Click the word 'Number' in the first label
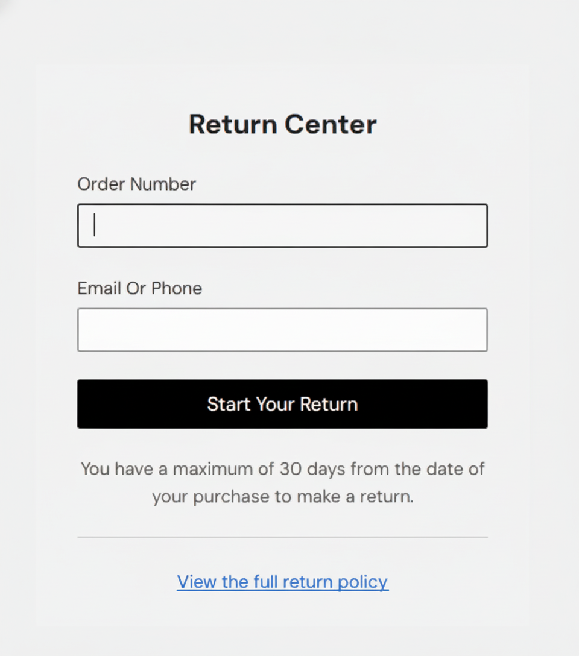This screenshot has width=579, height=656. tap(163, 184)
